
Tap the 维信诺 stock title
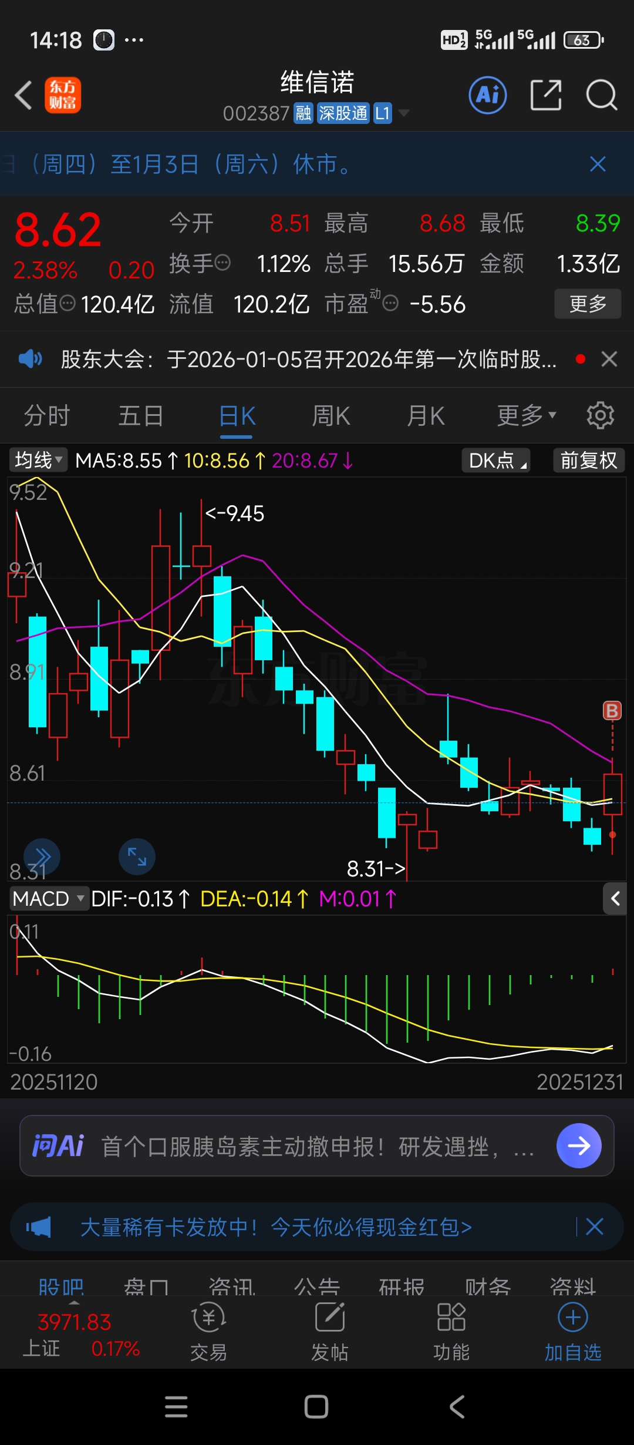tap(317, 82)
